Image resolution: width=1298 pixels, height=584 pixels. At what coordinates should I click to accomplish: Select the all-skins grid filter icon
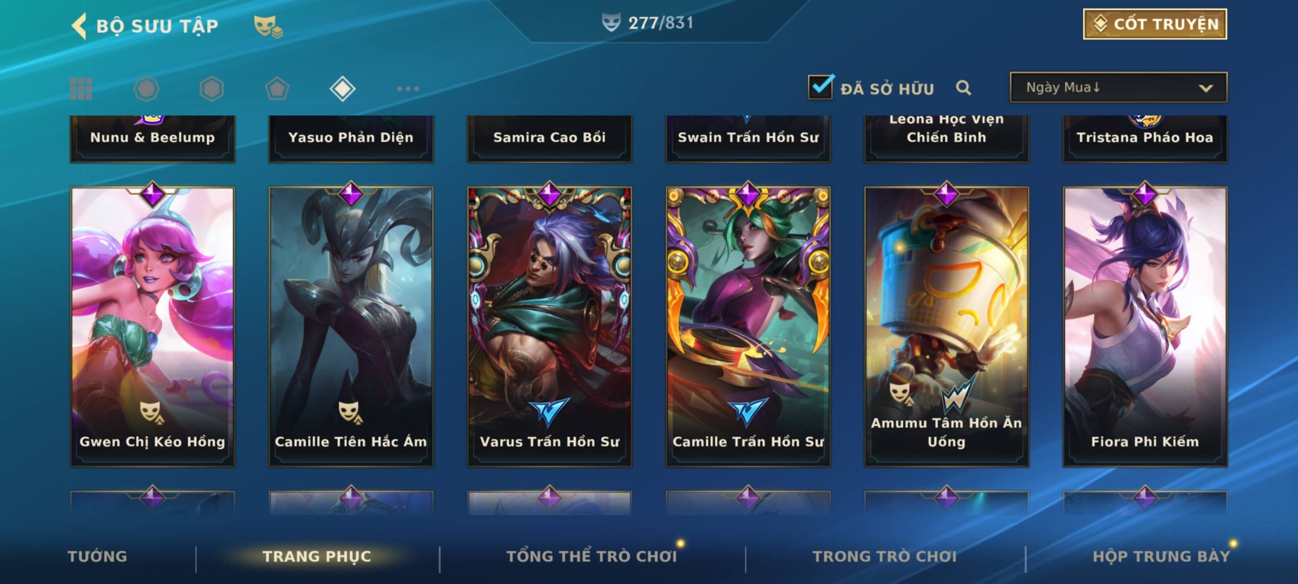tap(81, 89)
